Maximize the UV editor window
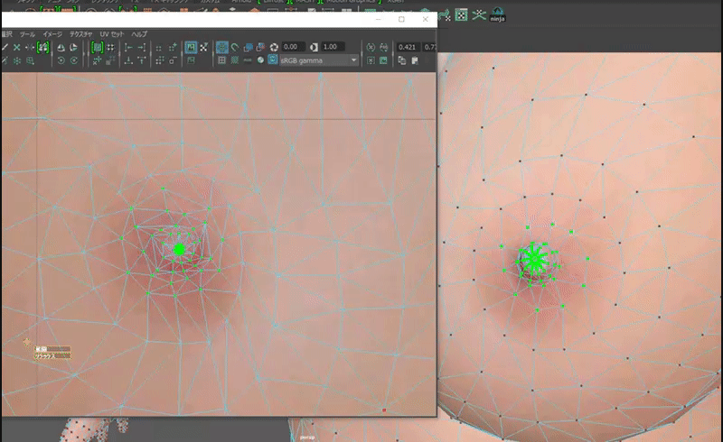The image size is (723, 442). coord(401,18)
